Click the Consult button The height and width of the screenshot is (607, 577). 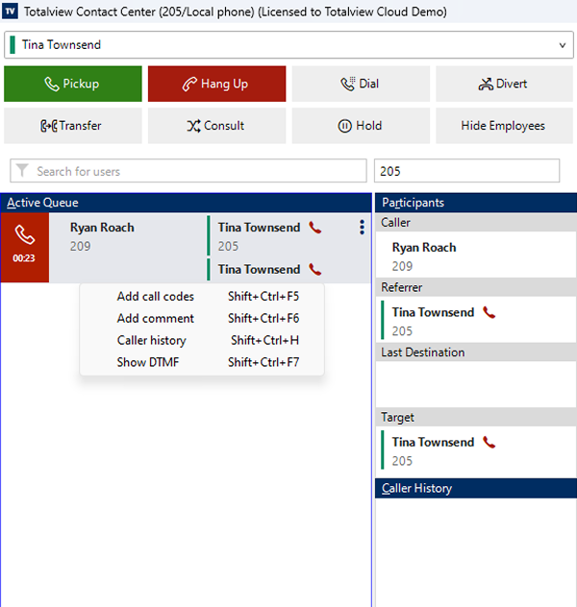216,126
